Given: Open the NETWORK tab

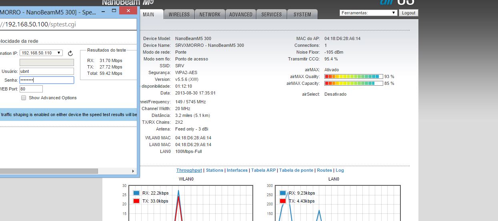Looking at the screenshot, I should (x=210, y=14).
